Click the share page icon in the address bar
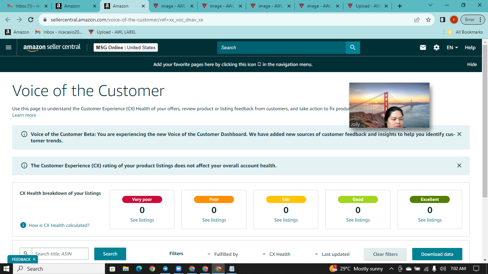This screenshot has width=488, height=274. point(417,20)
